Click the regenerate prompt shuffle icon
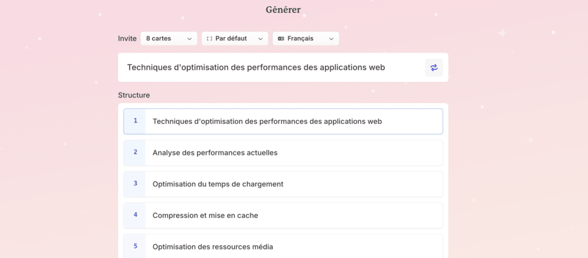Image resolution: width=588 pixels, height=258 pixels. pyautogui.click(x=434, y=68)
